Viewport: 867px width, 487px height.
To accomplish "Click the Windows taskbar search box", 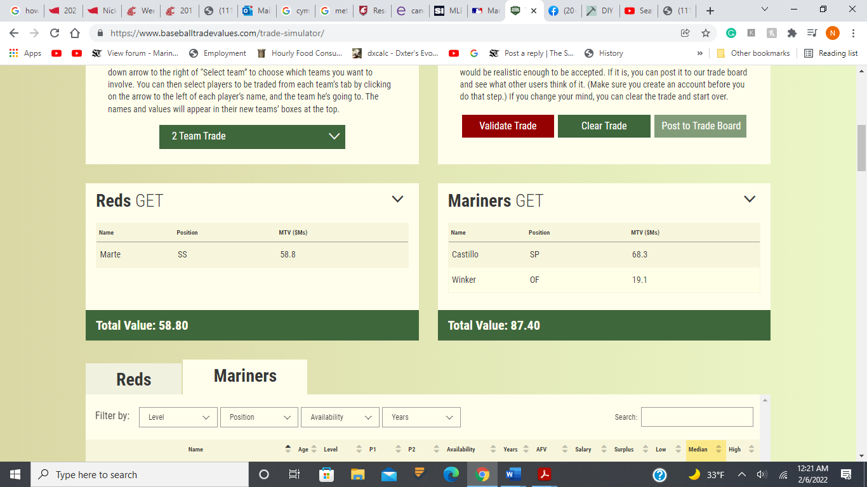I will (x=138, y=474).
